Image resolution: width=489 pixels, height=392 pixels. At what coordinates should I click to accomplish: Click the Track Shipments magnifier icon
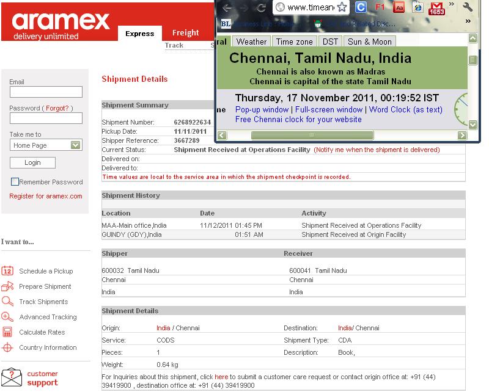tap(7, 302)
